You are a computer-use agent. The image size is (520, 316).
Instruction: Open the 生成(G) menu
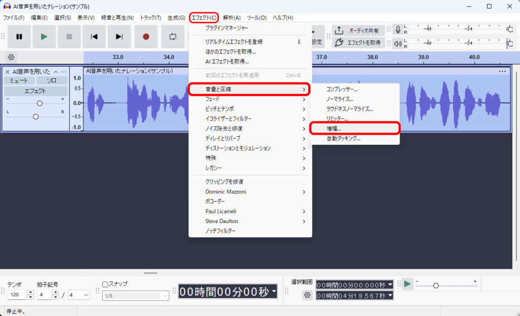coord(176,18)
